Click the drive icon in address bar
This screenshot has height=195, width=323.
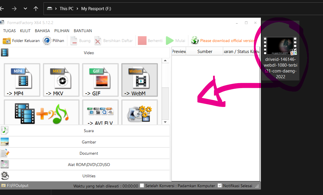pyautogui.click(x=50, y=9)
